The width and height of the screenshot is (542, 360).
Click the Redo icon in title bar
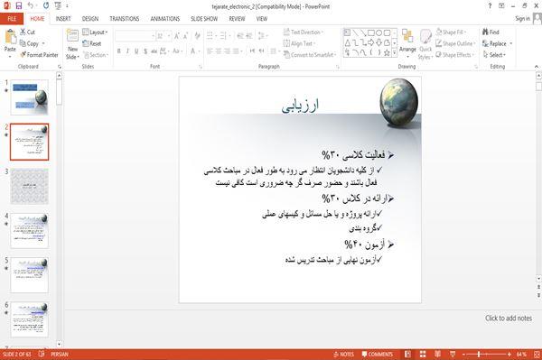[x=46, y=5]
